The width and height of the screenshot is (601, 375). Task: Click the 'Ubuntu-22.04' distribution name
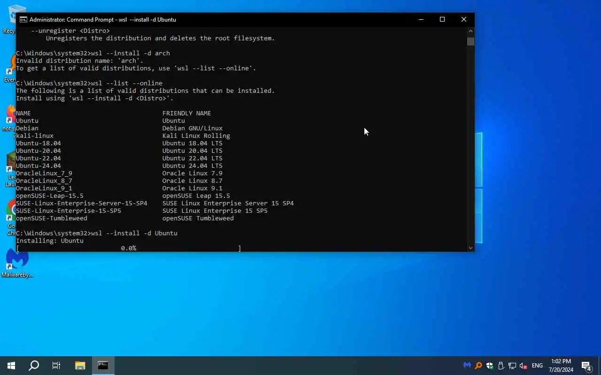coord(39,158)
